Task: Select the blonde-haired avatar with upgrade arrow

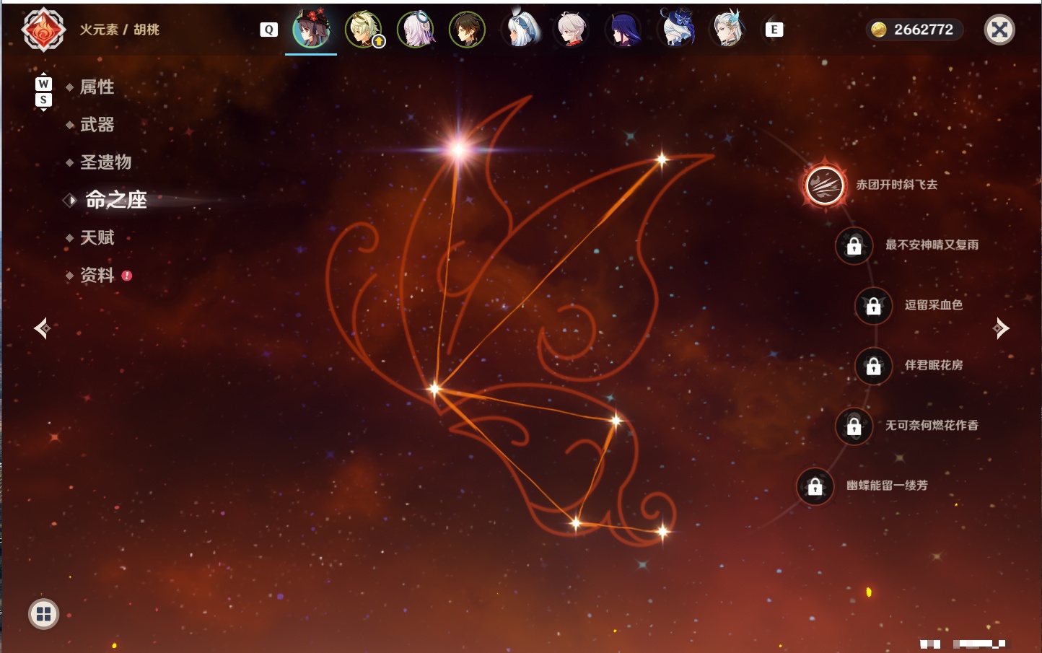Action: [364, 30]
